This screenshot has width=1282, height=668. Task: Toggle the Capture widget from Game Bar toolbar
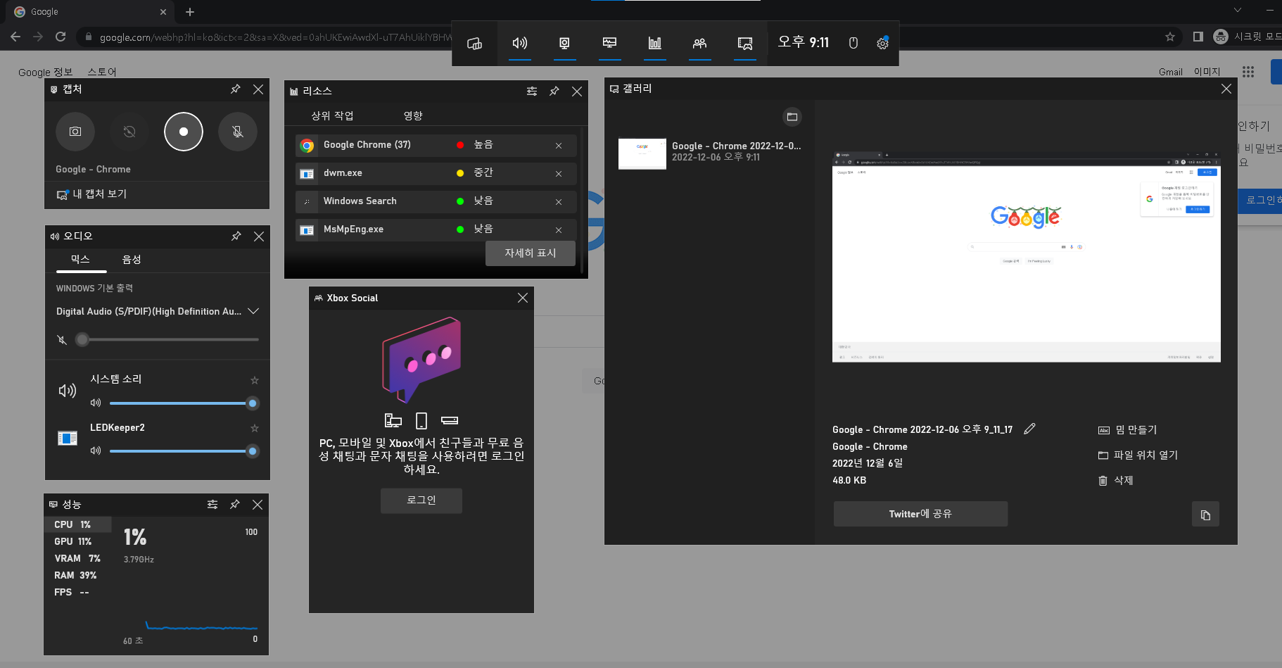564,43
